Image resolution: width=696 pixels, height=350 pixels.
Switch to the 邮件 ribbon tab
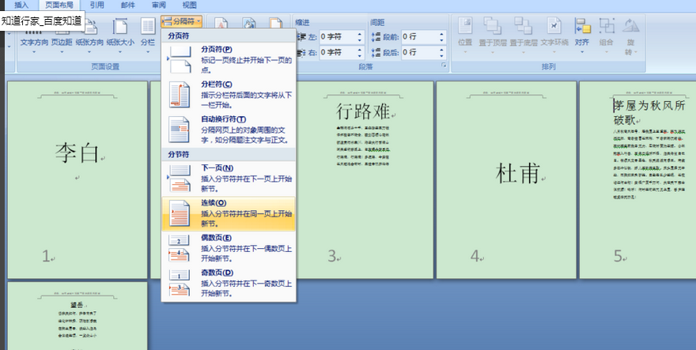coord(128,6)
